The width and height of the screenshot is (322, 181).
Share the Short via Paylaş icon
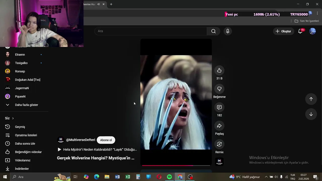(x=219, y=126)
